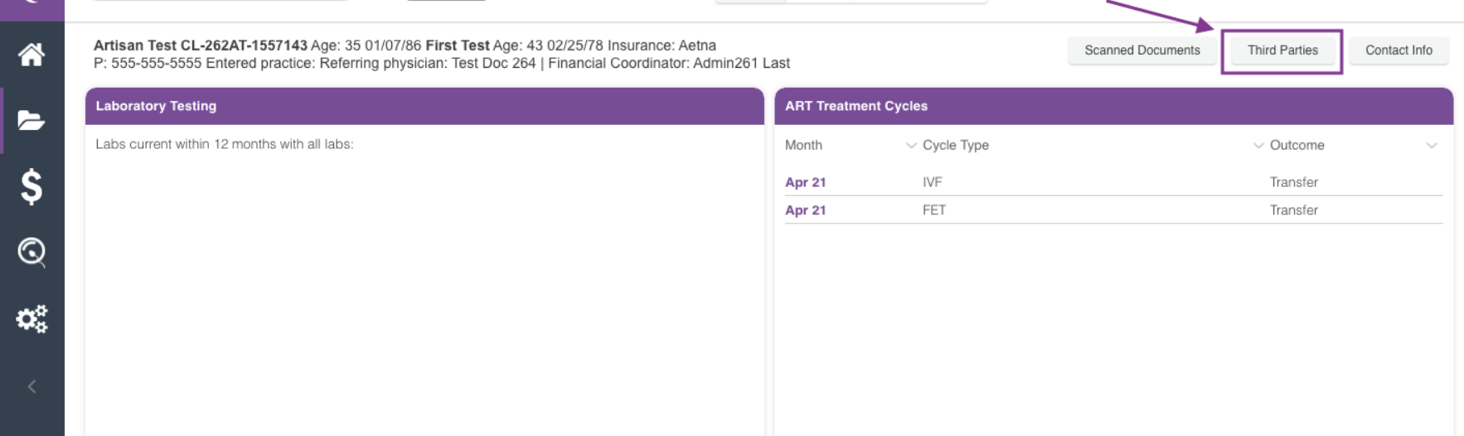This screenshot has width=1464, height=436.
Task: Expand the Outcome column dropdown arrow
Action: pos(1432,146)
